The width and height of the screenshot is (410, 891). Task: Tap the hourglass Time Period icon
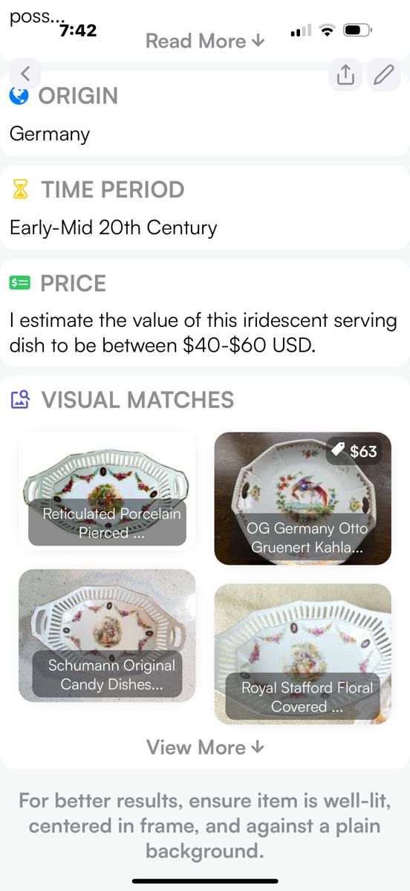(x=21, y=189)
